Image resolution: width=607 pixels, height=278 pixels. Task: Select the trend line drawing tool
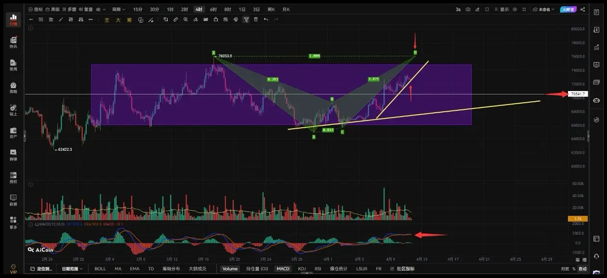(61, 19)
